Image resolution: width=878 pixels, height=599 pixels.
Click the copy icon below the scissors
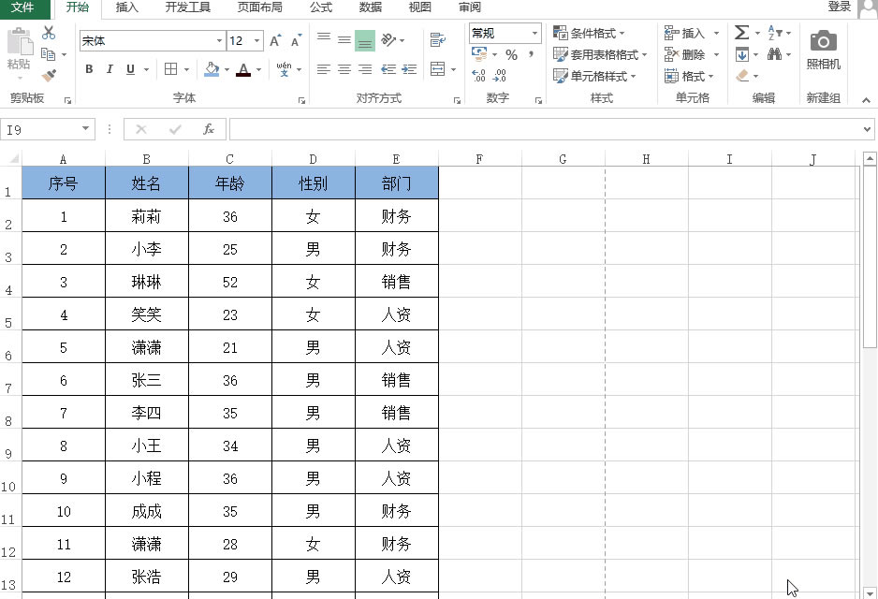49,54
